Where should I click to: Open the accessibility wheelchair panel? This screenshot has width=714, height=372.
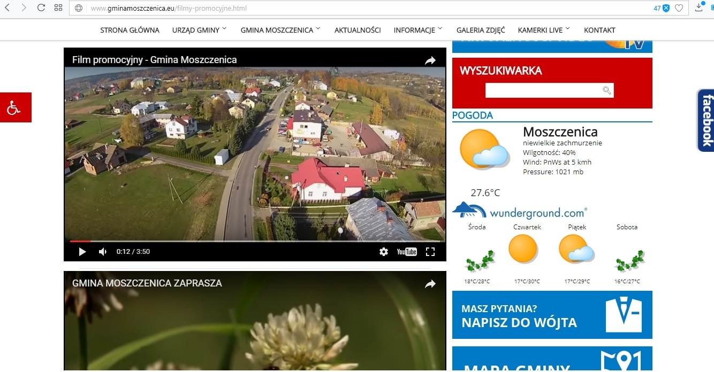coord(14,107)
